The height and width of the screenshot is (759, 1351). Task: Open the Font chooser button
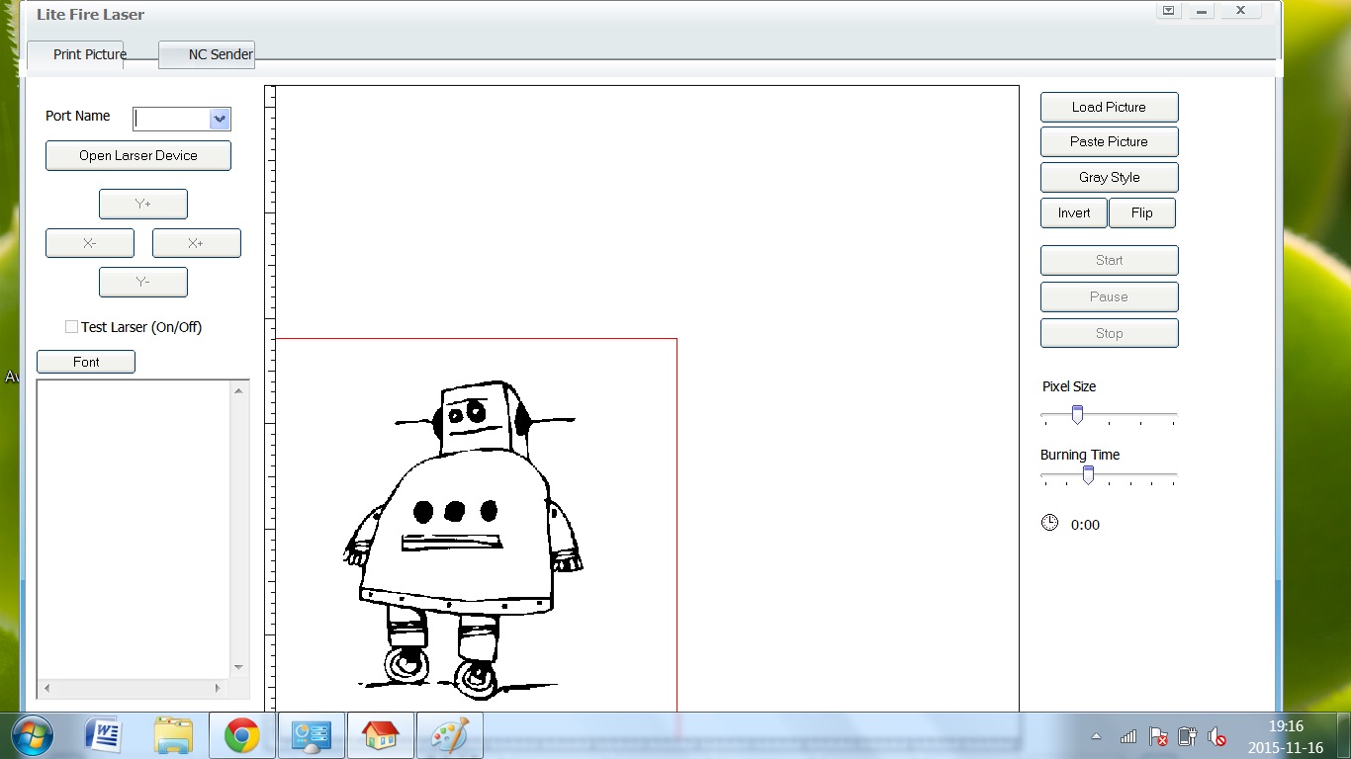tap(86, 362)
